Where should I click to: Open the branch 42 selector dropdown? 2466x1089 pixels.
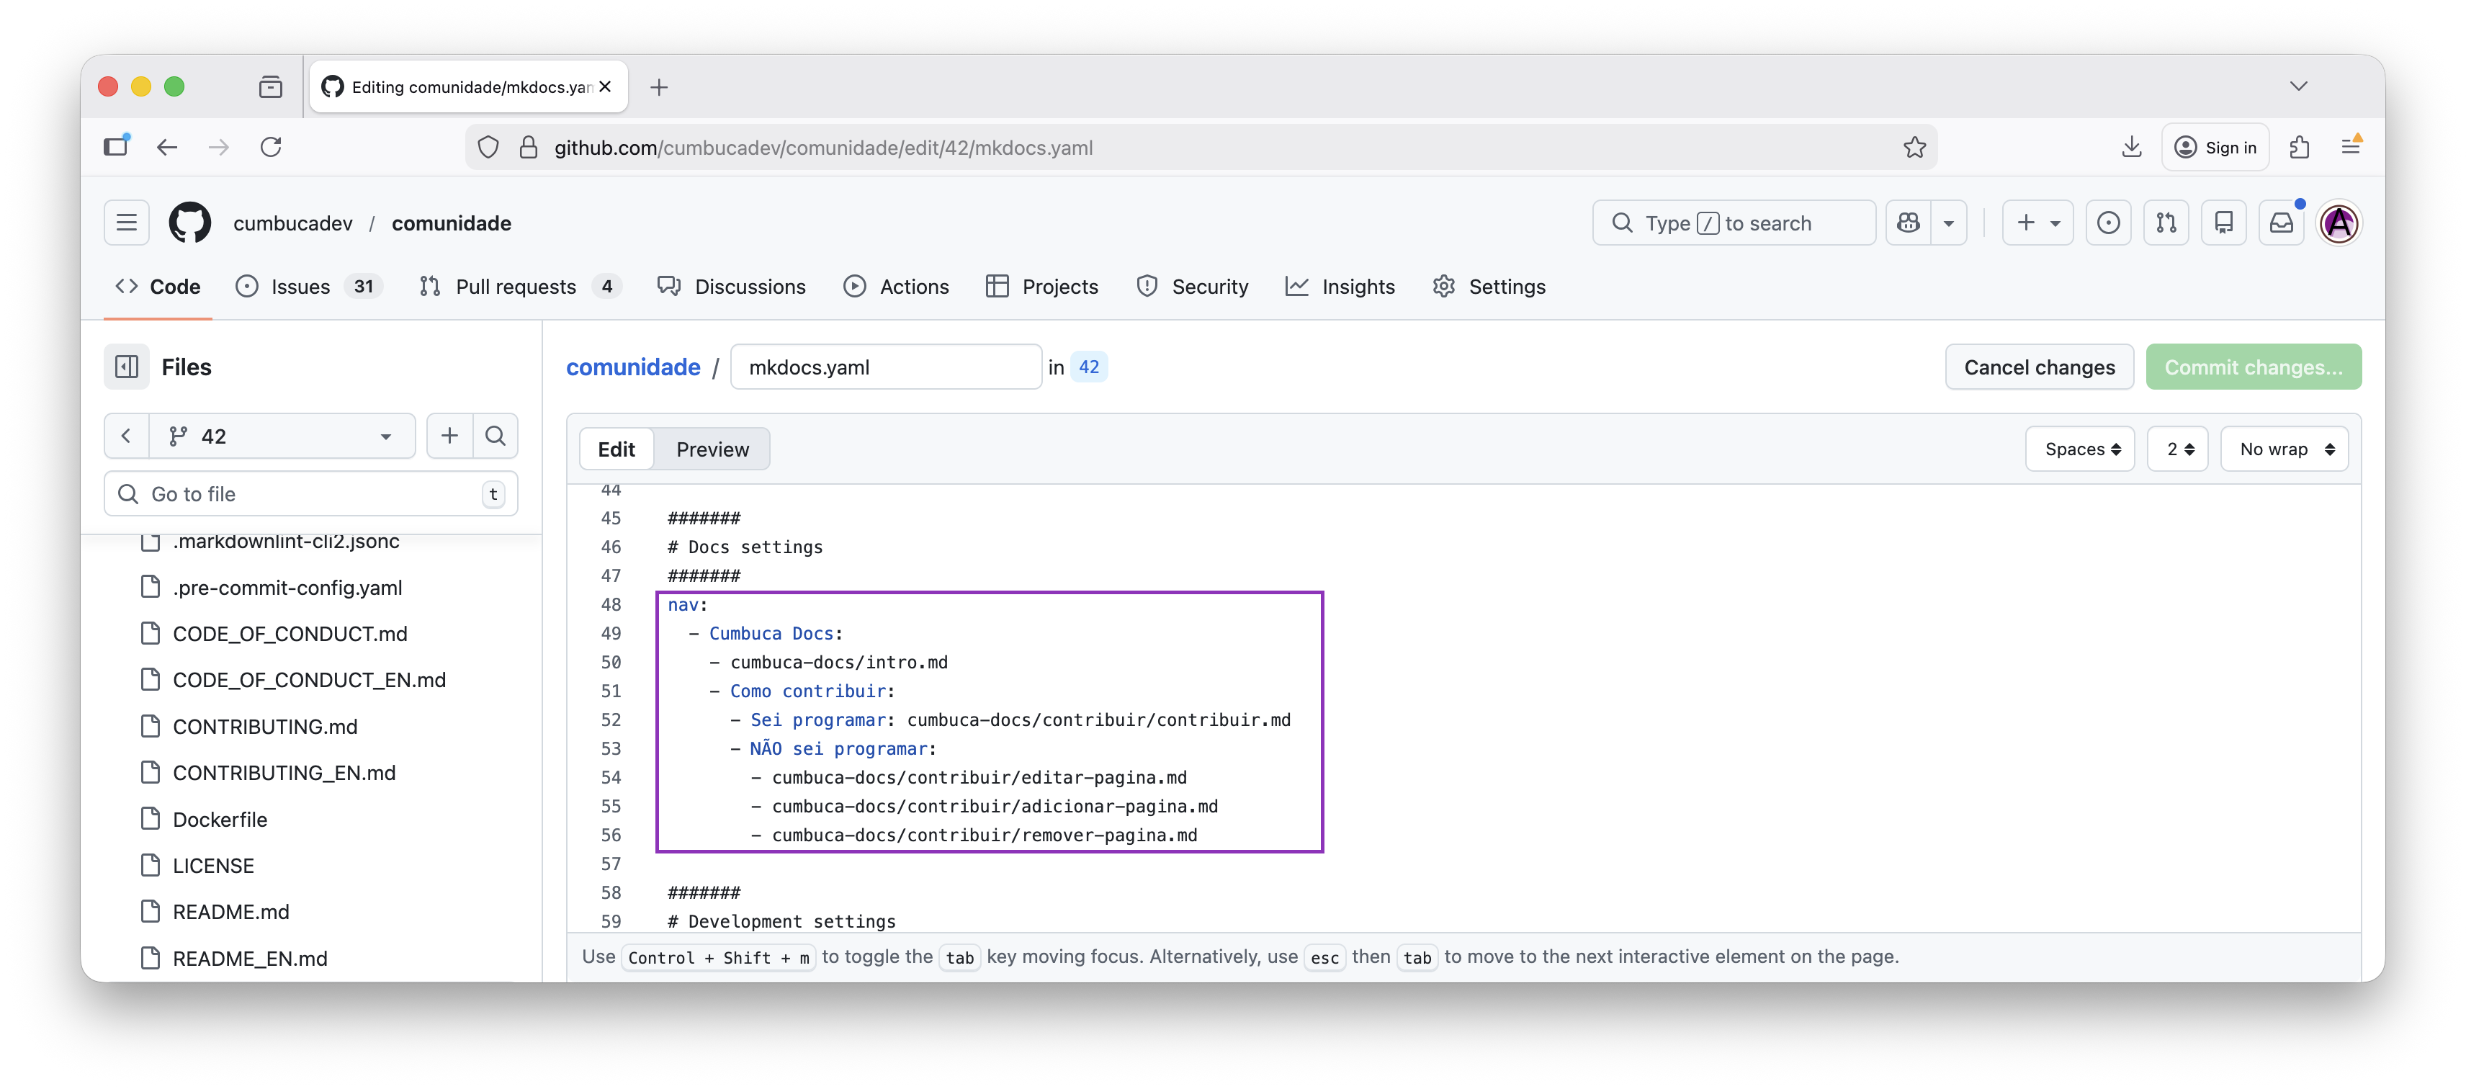tap(282, 436)
